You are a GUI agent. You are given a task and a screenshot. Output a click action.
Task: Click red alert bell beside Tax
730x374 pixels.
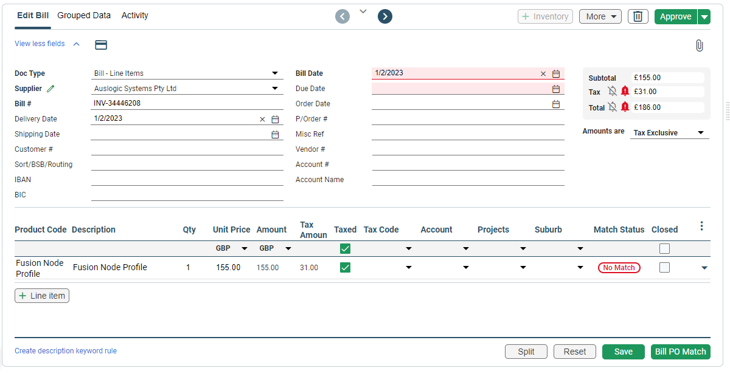[x=625, y=92]
